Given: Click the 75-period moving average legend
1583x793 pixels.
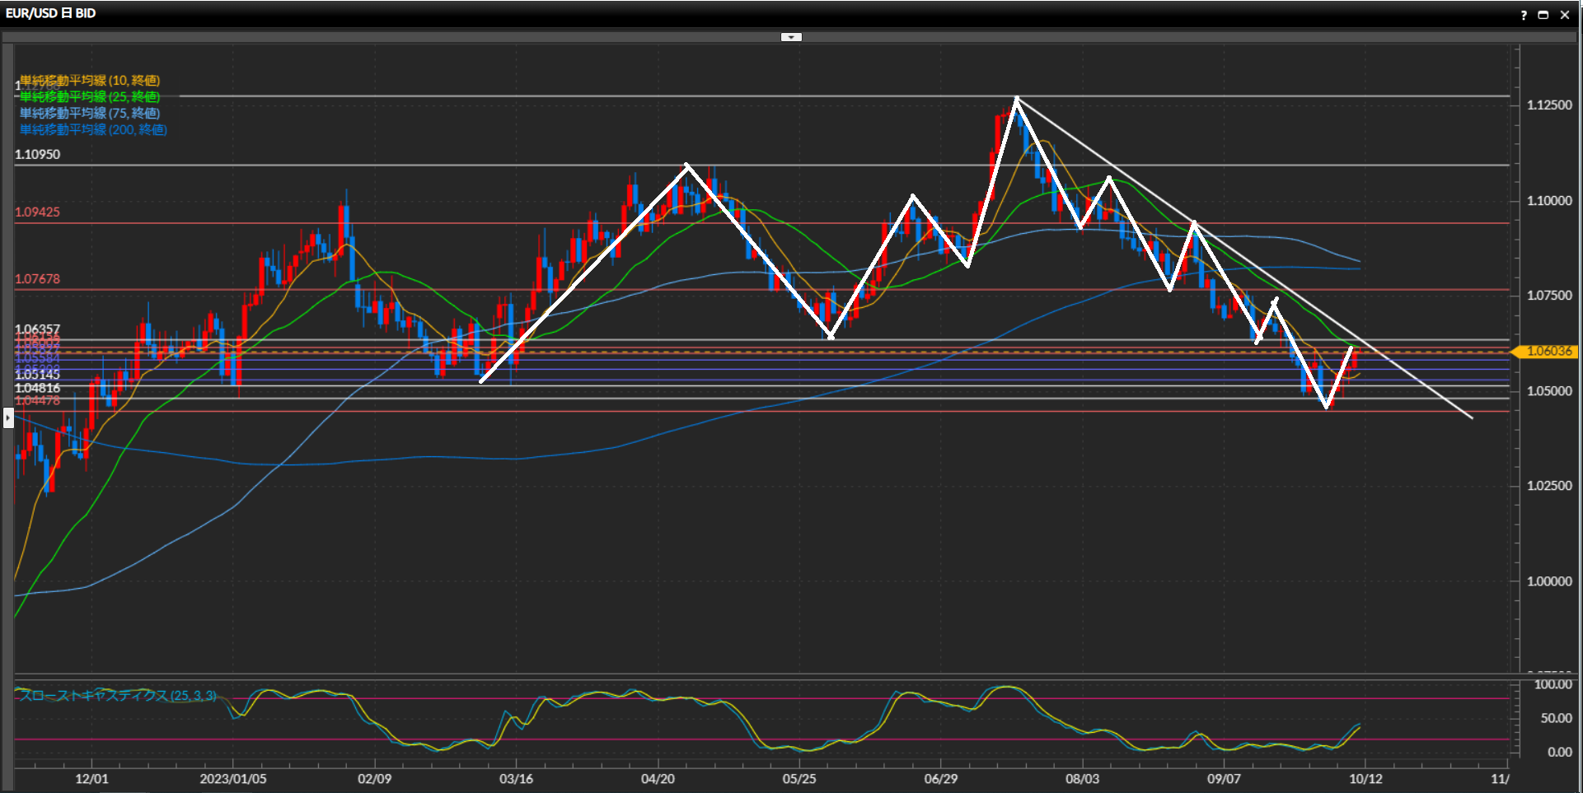Looking at the screenshot, I should click(90, 114).
